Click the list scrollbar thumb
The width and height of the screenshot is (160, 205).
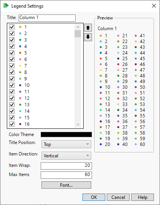(x=78, y=34)
